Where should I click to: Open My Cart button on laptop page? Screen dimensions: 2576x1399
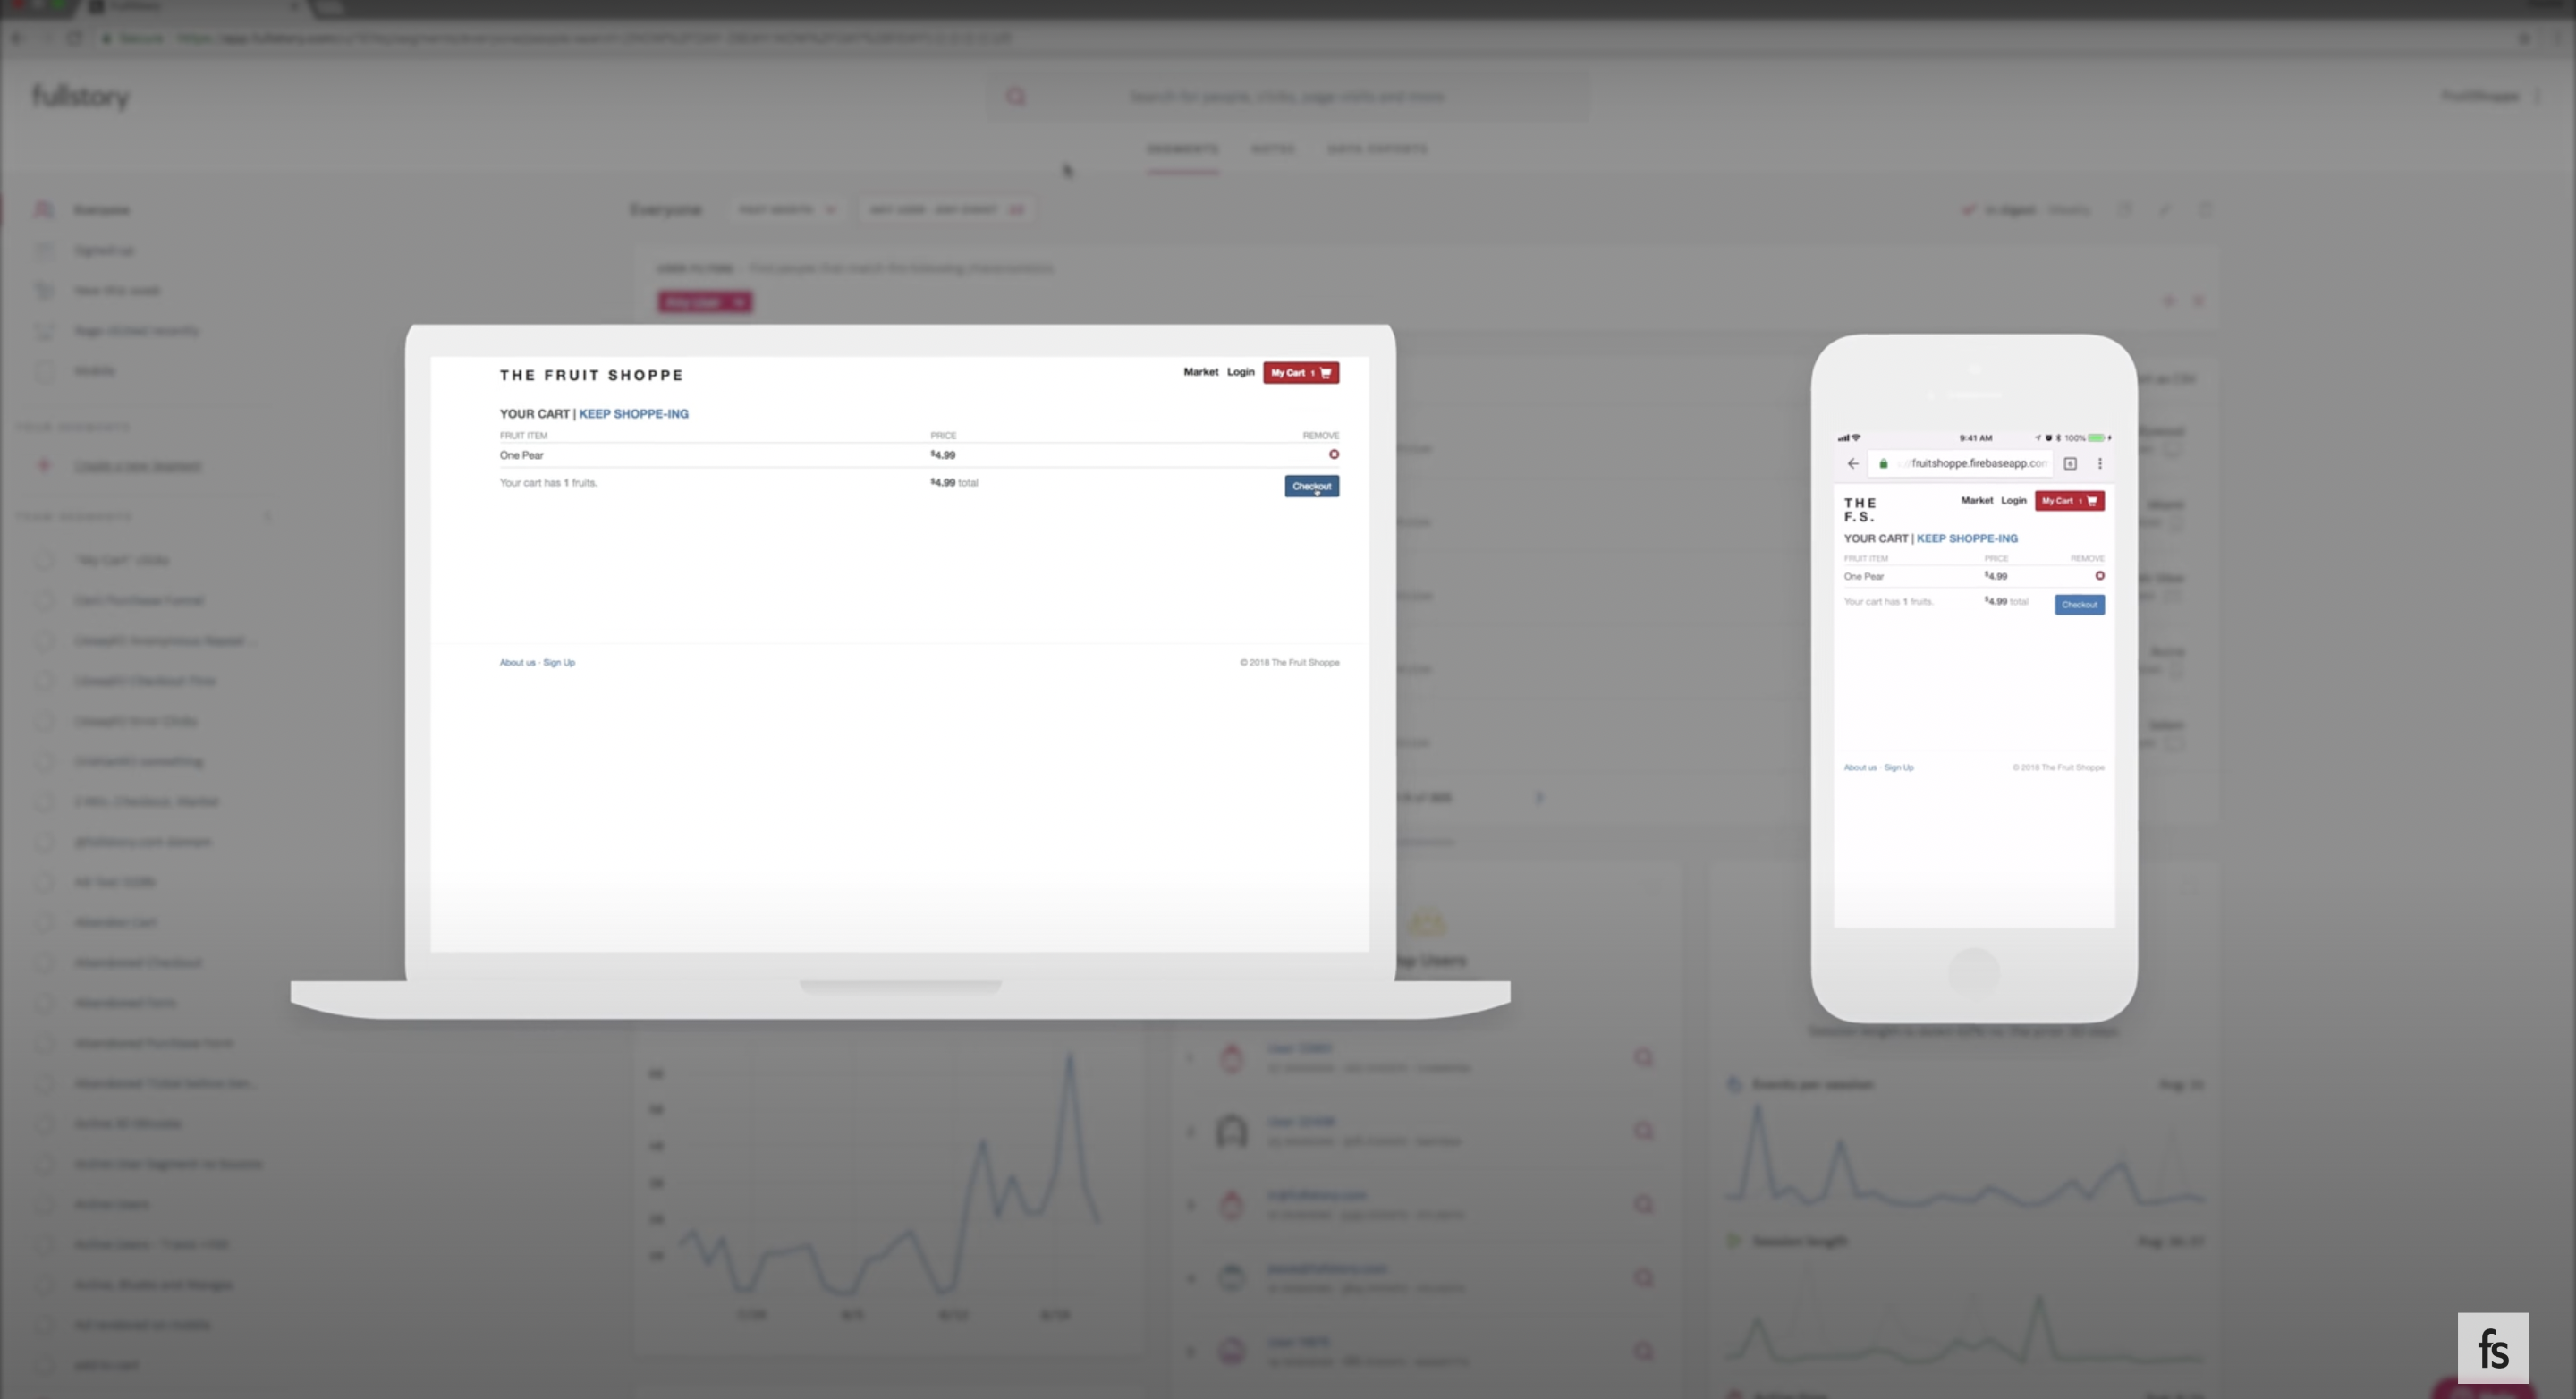1300,373
